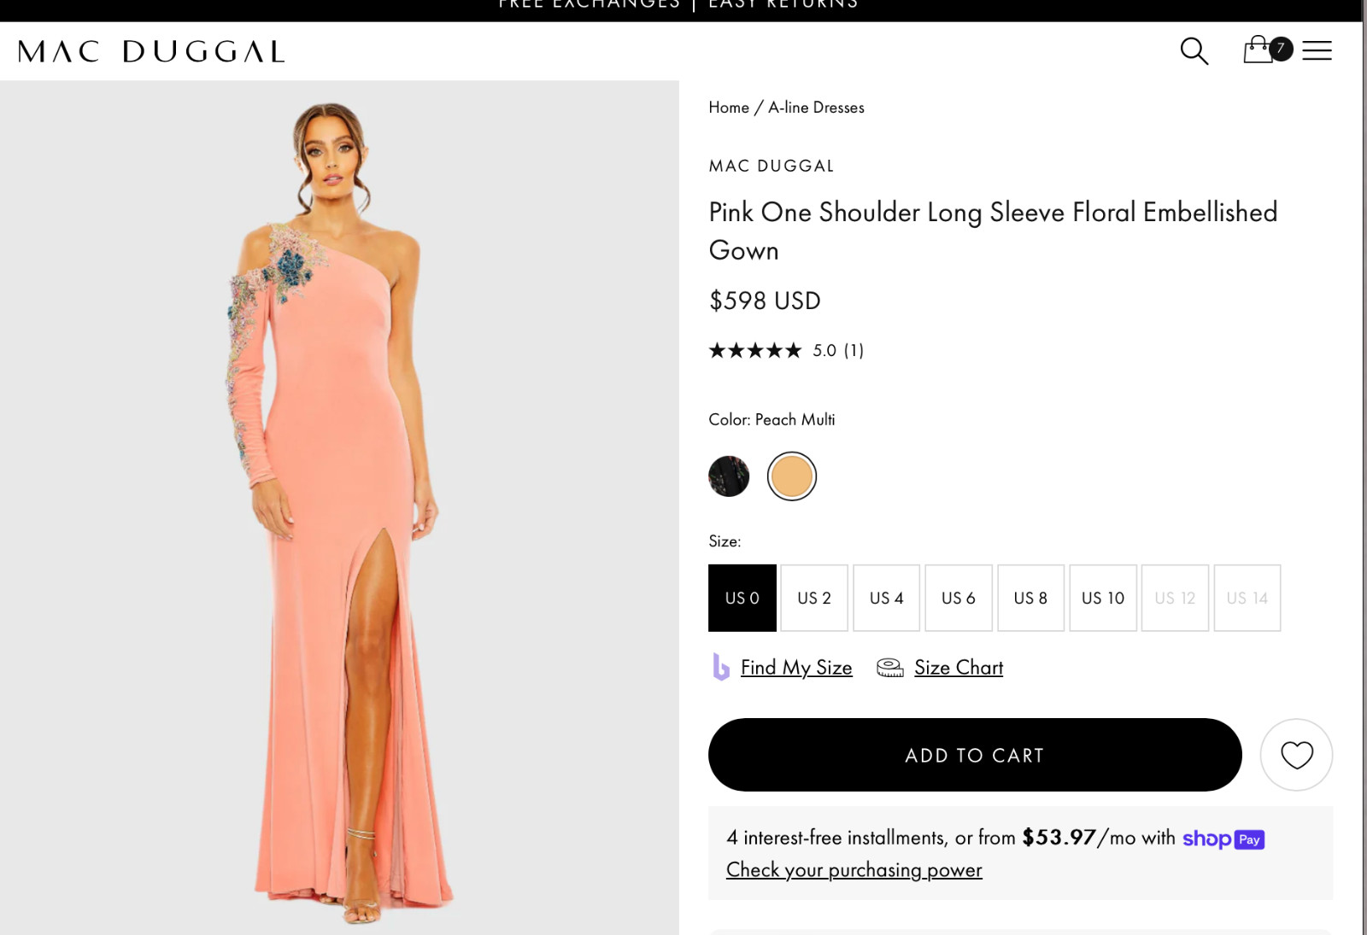
Task: Choose the black multi color swatch
Action: coord(729,476)
